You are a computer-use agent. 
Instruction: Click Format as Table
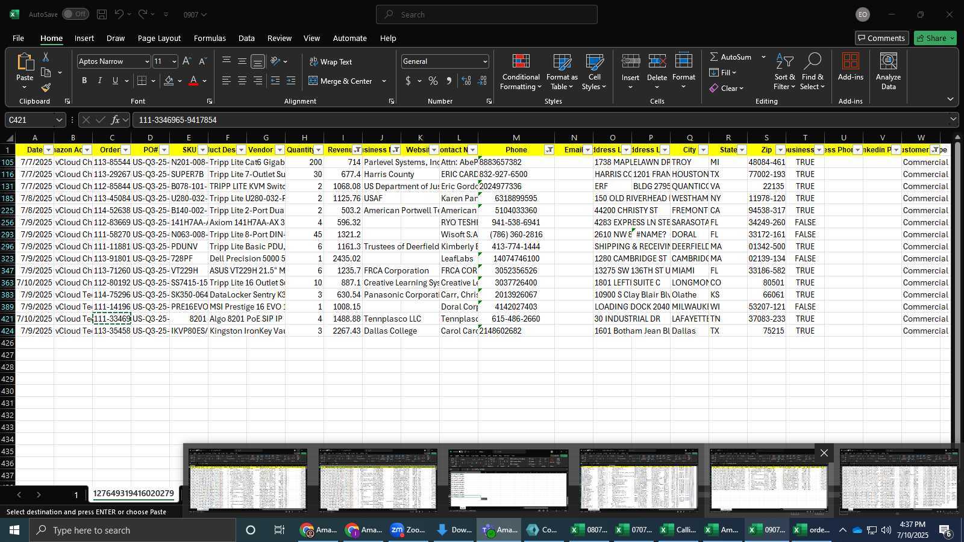[562, 72]
